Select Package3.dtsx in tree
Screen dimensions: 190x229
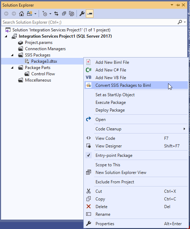(44, 61)
